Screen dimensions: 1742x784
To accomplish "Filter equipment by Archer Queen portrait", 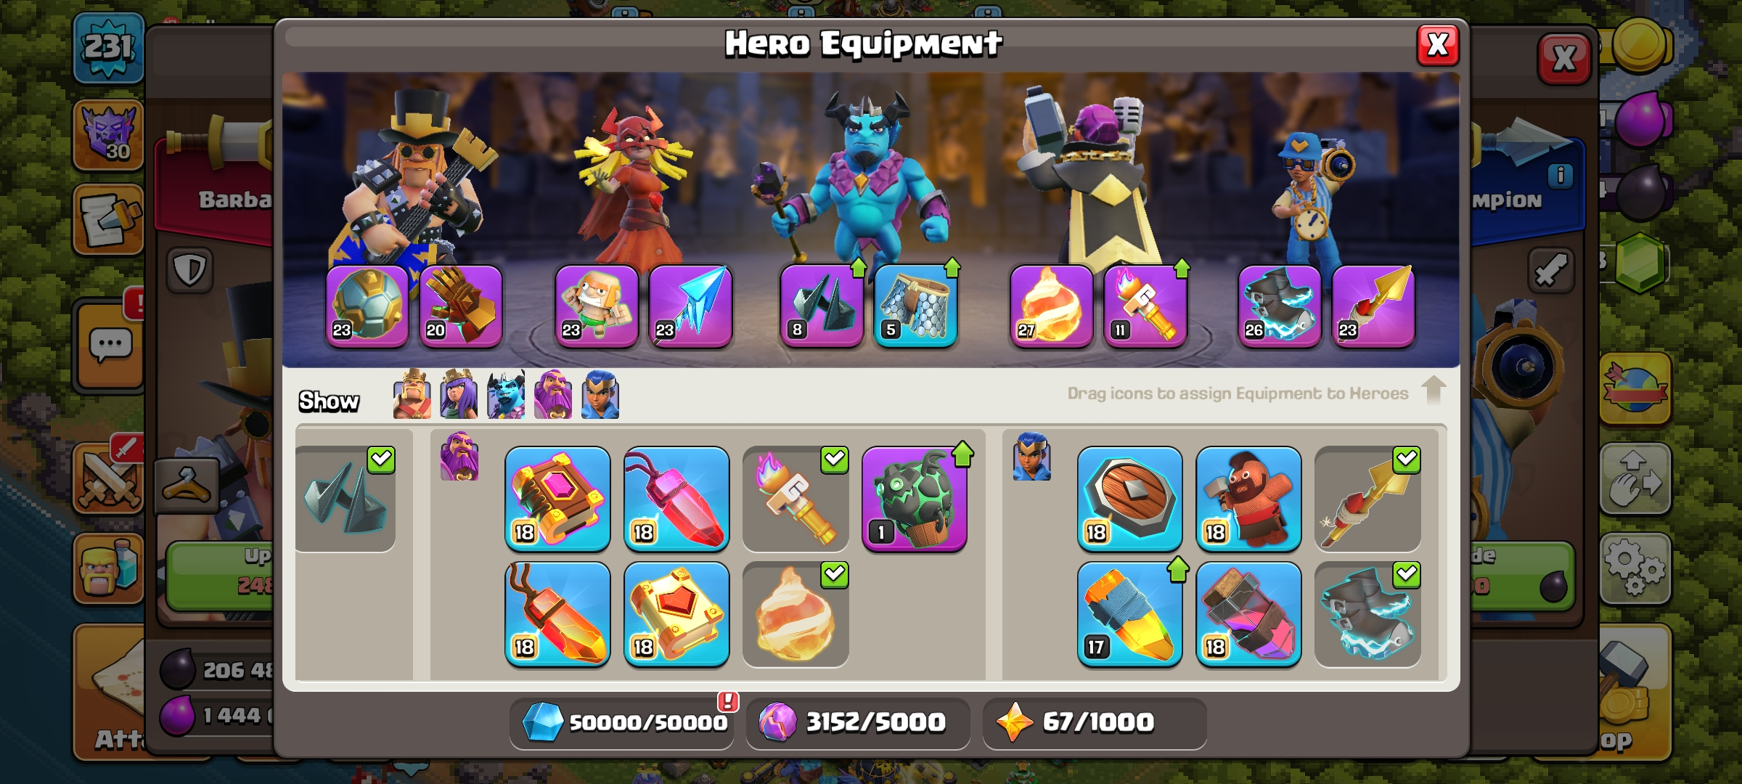I will tap(459, 394).
